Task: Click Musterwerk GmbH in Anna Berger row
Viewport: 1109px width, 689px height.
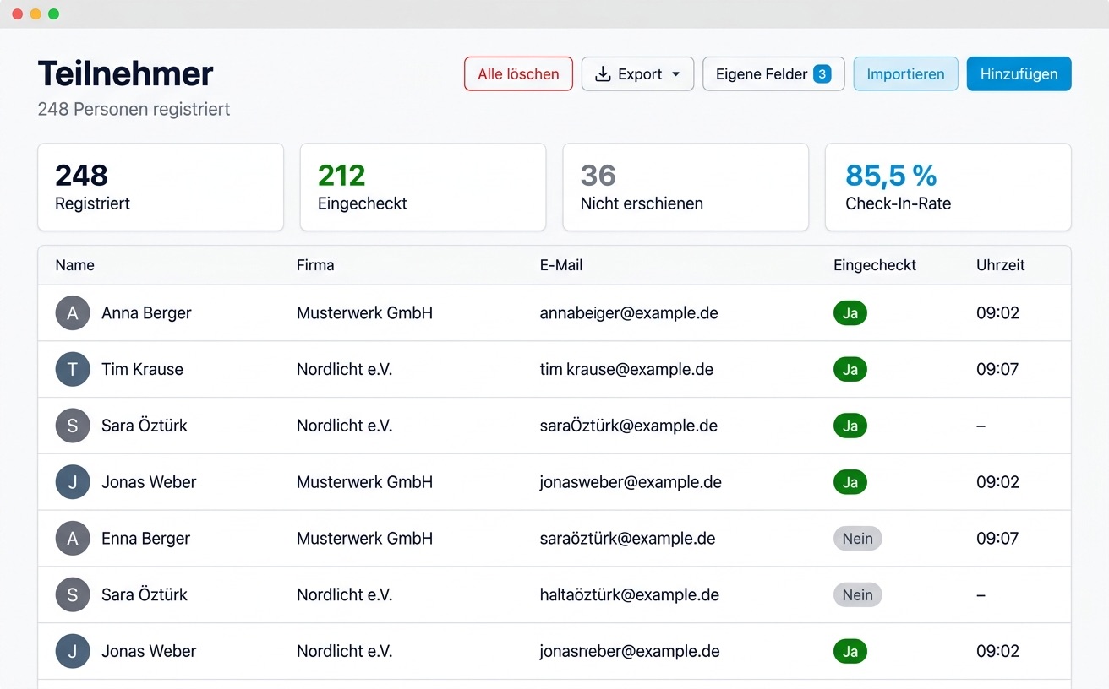Action: pyautogui.click(x=364, y=313)
